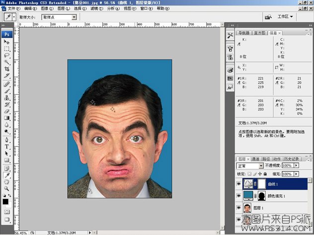314x235 pixels.
Task: Click the 曲线 1 layer mask thumbnail
Action: [261, 184]
